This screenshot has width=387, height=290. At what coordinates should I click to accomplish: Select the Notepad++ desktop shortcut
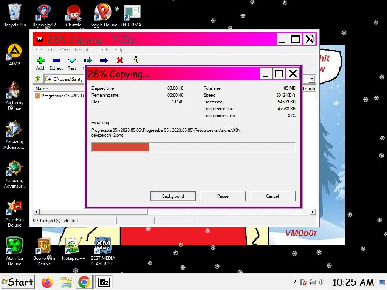74,248
